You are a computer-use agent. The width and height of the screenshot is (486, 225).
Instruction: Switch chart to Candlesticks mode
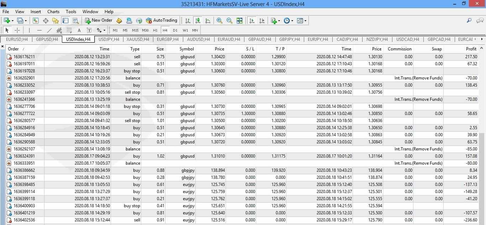[198, 21]
